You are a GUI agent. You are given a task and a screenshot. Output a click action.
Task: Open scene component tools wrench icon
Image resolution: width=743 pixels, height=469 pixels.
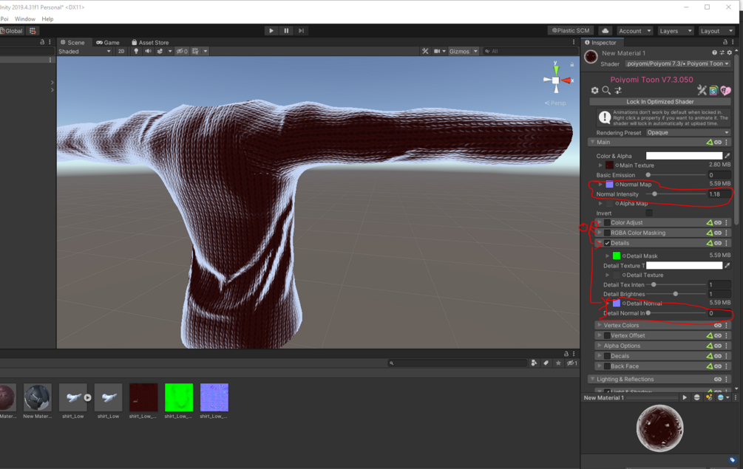(425, 51)
